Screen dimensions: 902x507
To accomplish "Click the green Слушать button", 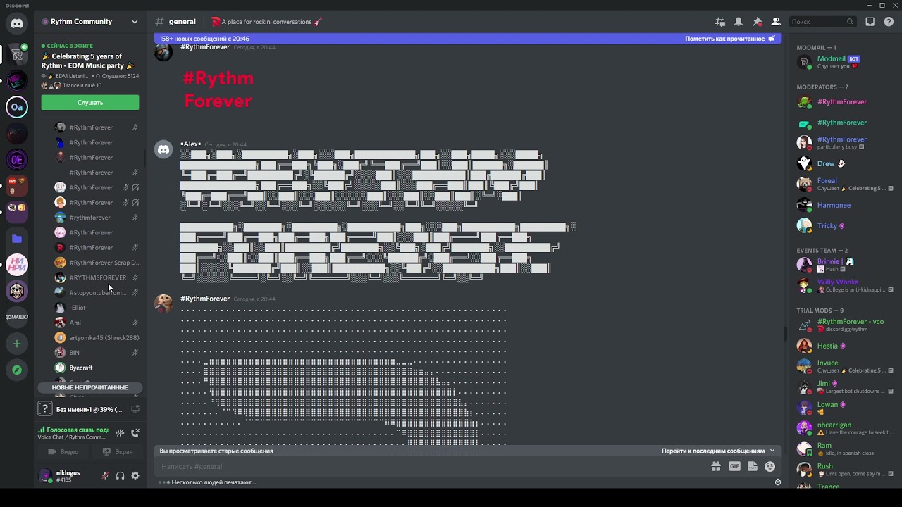I will pyautogui.click(x=90, y=103).
